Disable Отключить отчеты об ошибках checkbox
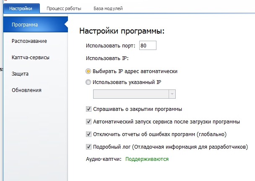Viewport: 255px width, 181px height. point(88,134)
